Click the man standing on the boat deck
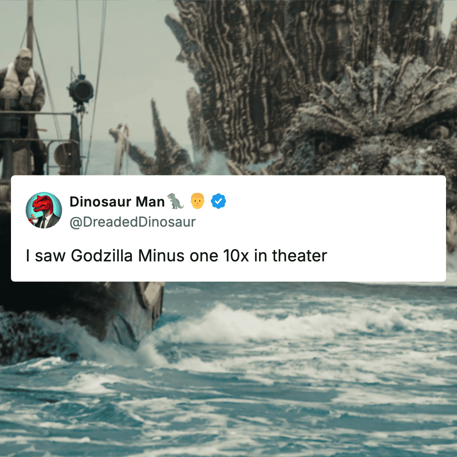The width and height of the screenshot is (457, 457). pyautogui.click(x=21, y=111)
